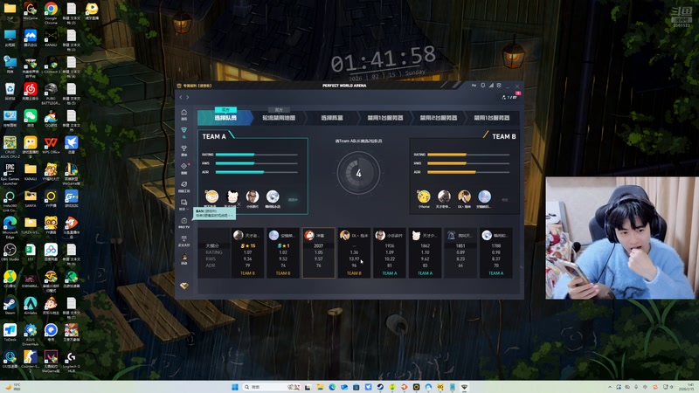Click the taskbar search box

click(x=272, y=387)
